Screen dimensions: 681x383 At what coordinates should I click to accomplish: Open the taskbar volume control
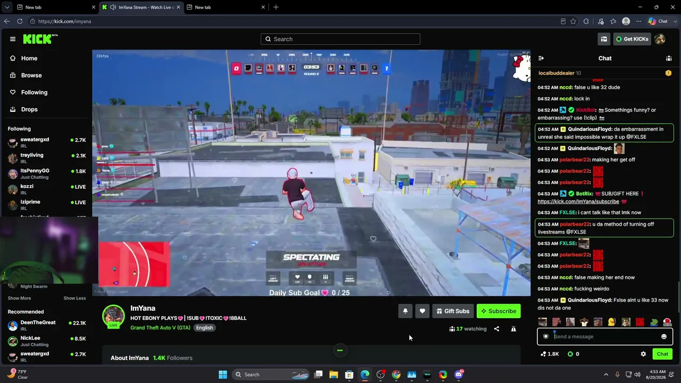click(638, 374)
